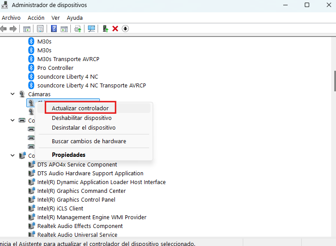336x246 pixels.
Task: Open the Archivo menu
Action: 11,18
